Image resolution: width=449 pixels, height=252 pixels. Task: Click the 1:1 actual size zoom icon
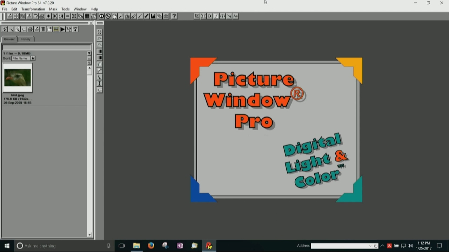pos(61,16)
